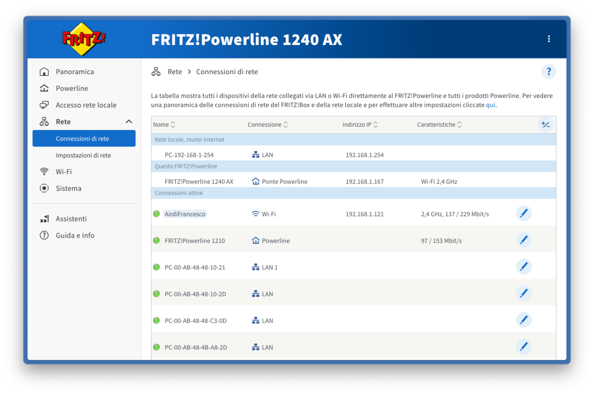Click PC-00-AB-48-48-10-2D device name
The width and height of the screenshot is (594, 395).
pyautogui.click(x=195, y=294)
